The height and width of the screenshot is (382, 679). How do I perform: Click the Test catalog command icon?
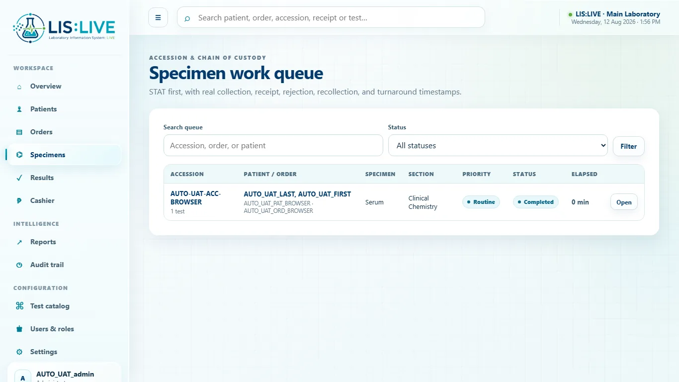coord(19,306)
